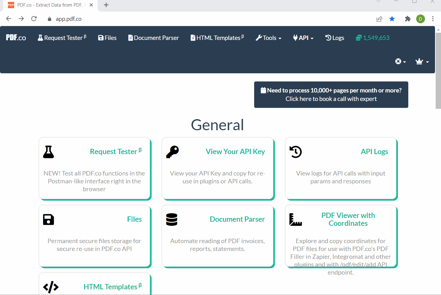Click the wrench icon beside Tools

[259, 38]
